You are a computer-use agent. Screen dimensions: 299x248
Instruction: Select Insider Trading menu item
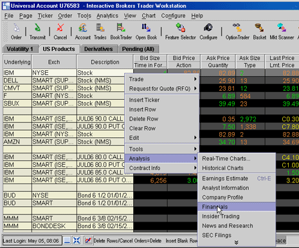[237, 216]
